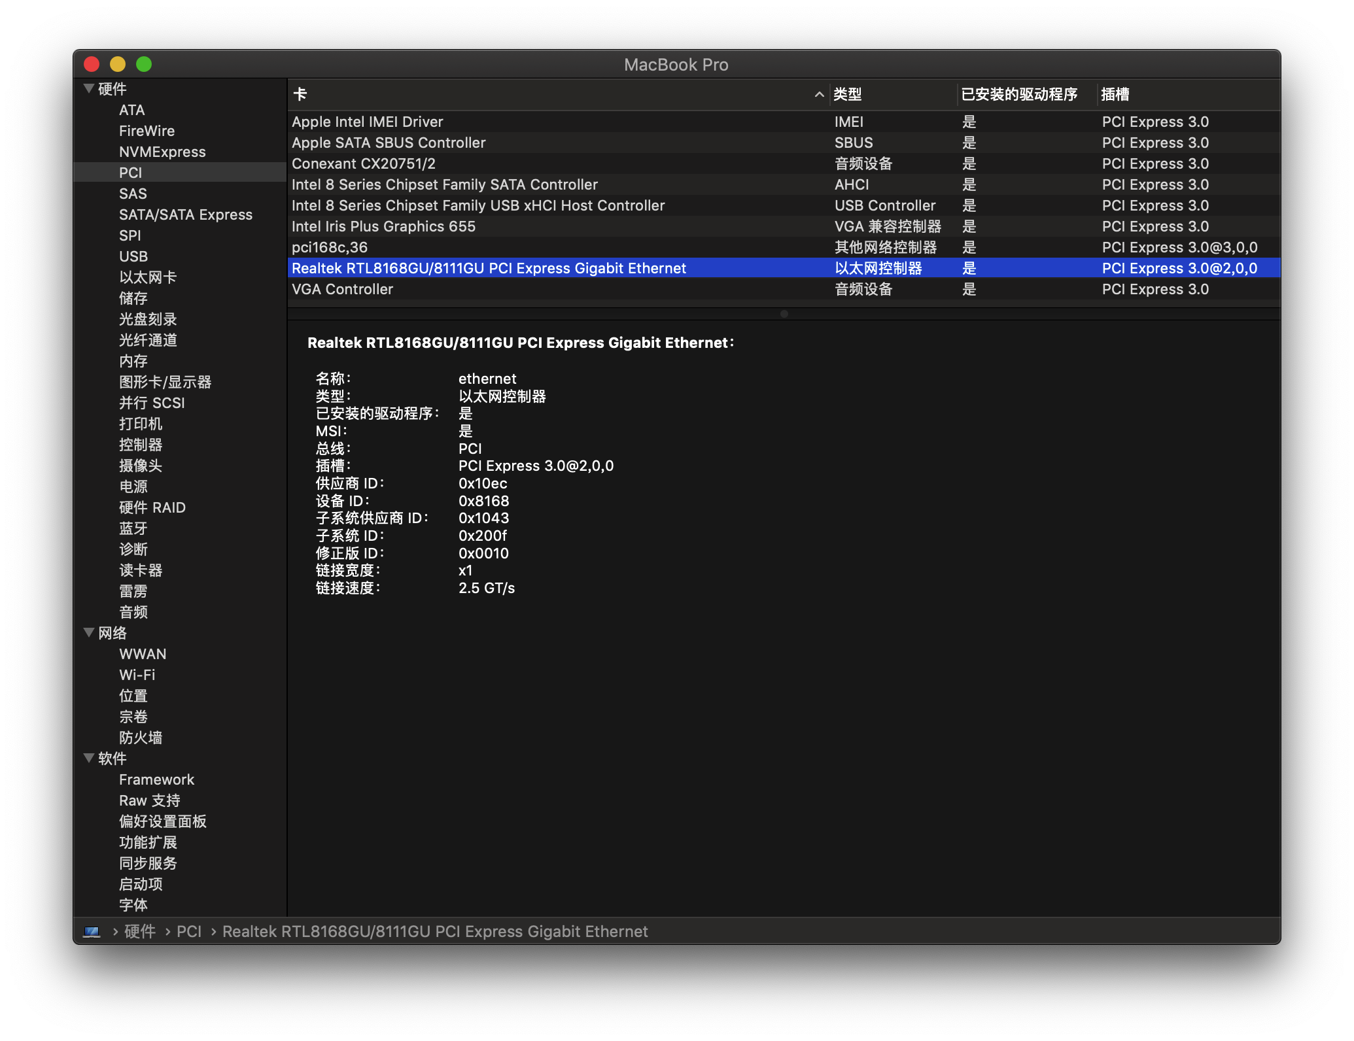Select 蓝牙 sidebar item
The width and height of the screenshot is (1354, 1041).
tap(133, 528)
